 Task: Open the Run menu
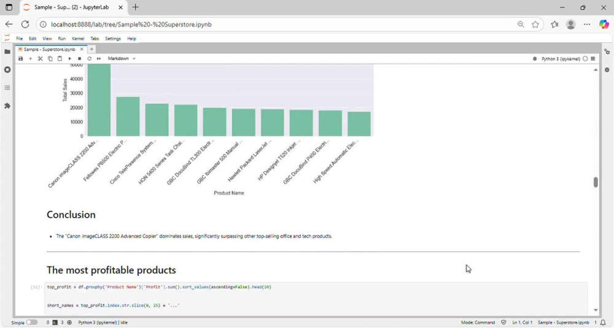(61, 39)
